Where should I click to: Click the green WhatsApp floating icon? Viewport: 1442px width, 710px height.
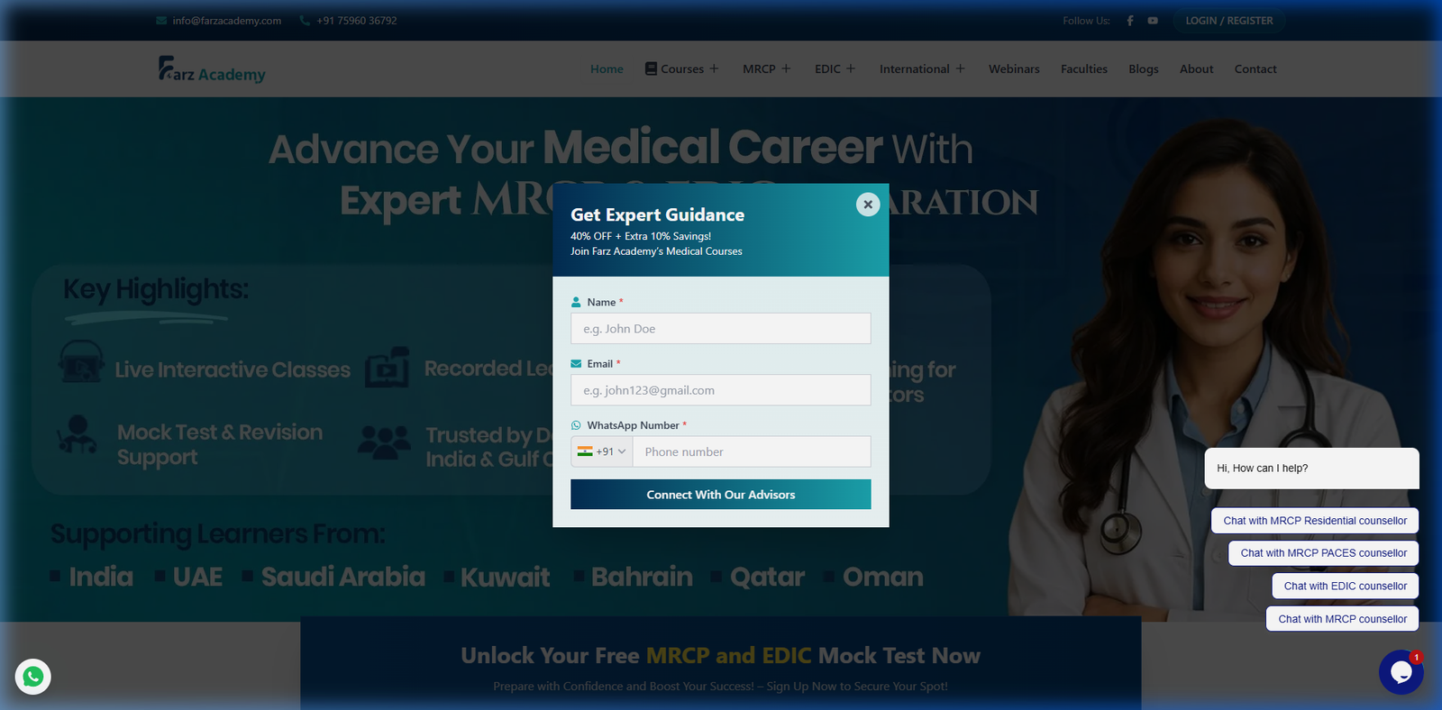(x=33, y=677)
